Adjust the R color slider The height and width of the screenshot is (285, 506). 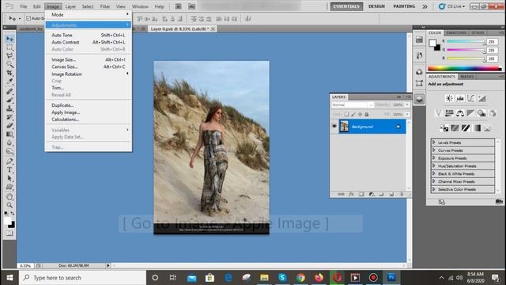466,42
